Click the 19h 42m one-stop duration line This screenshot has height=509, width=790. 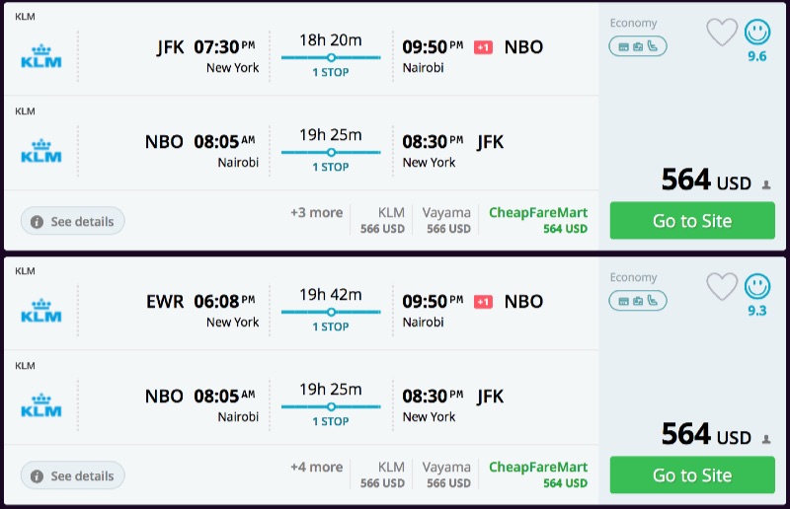coord(331,313)
